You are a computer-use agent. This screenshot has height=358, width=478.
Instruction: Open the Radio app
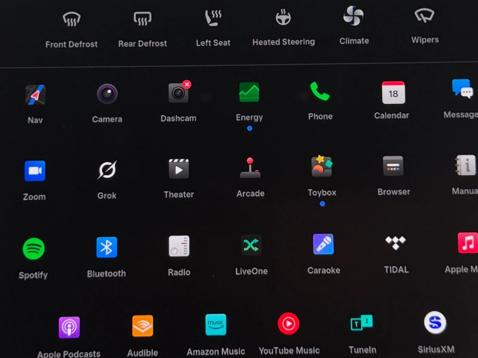pos(179,246)
